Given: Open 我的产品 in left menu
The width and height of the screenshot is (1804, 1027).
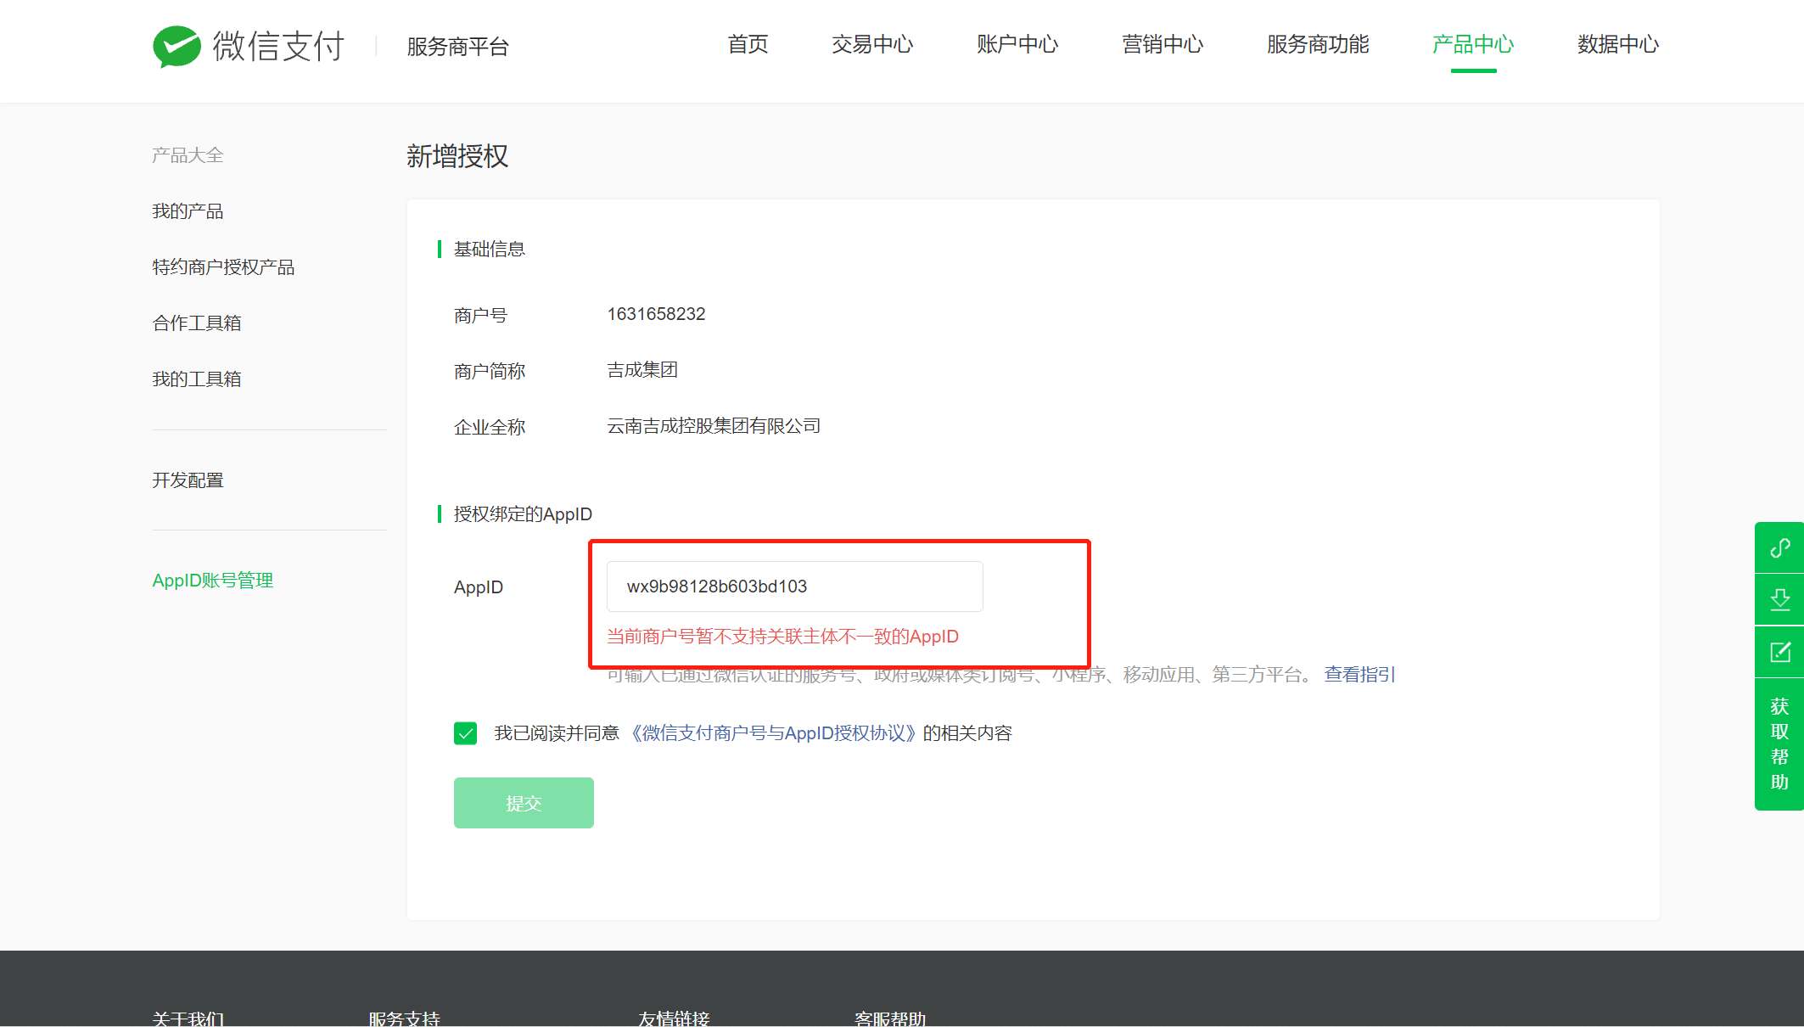Looking at the screenshot, I should 188,211.
